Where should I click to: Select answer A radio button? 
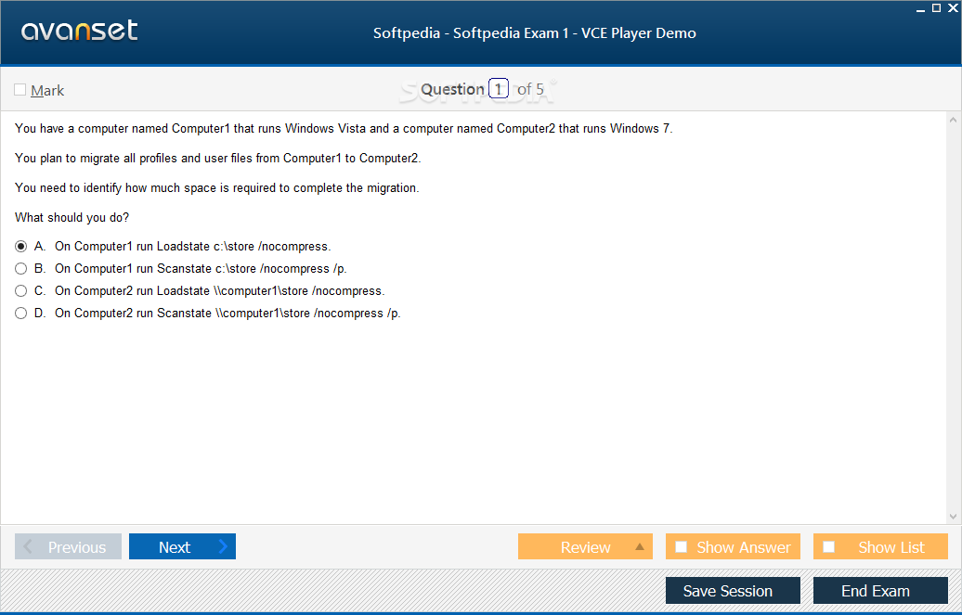[20, 247]
